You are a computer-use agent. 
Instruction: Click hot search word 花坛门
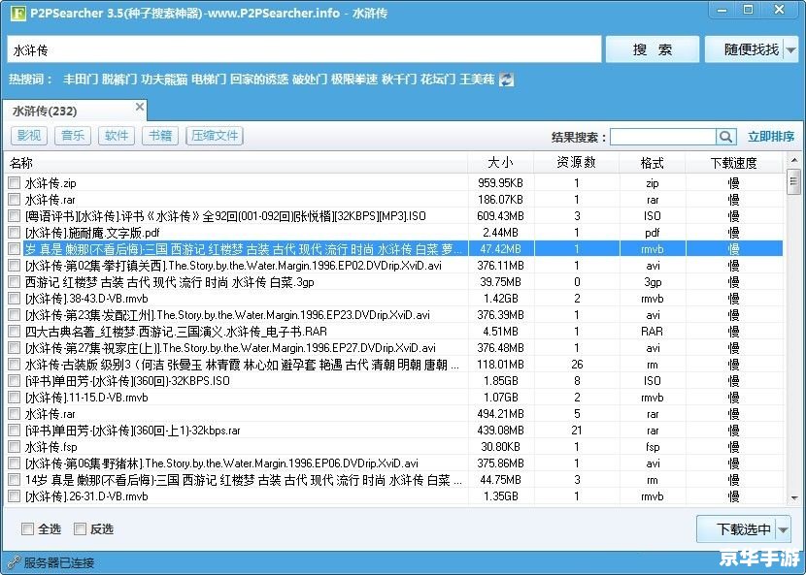pos(437,80)
